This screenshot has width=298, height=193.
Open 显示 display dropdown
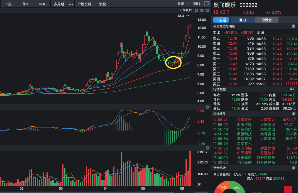tap(183, 4)
